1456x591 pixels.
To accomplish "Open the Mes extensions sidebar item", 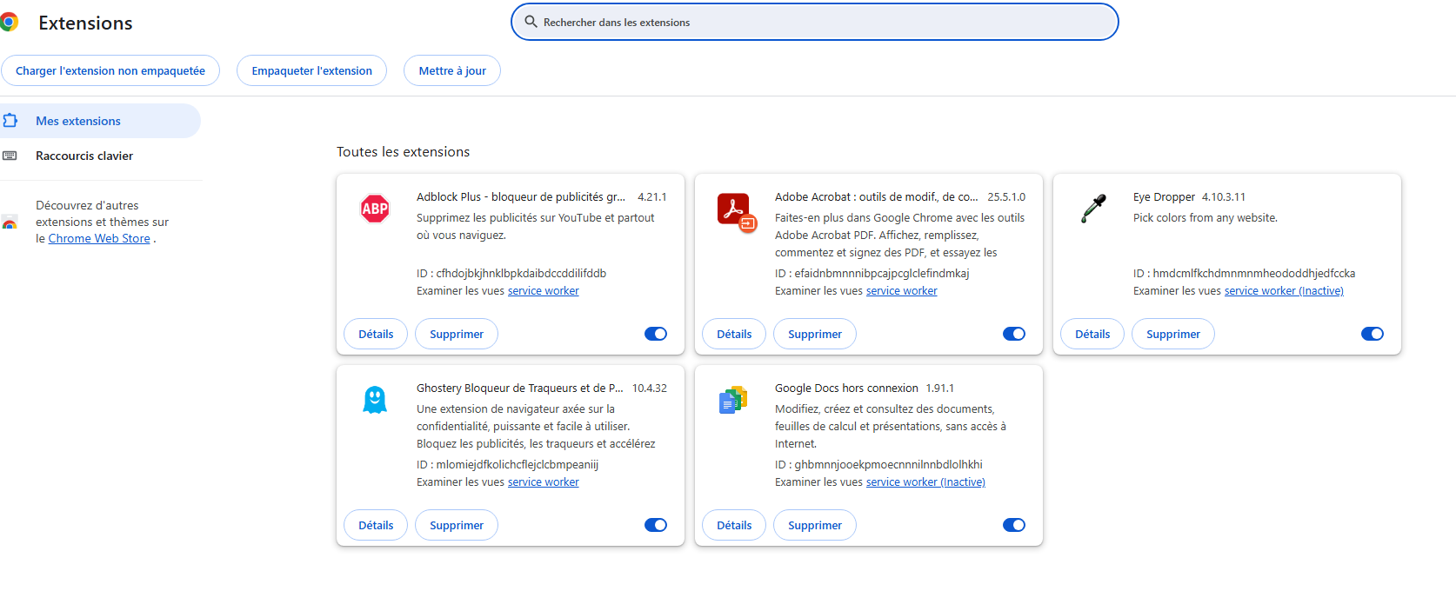I will click(x=78, y=121).
